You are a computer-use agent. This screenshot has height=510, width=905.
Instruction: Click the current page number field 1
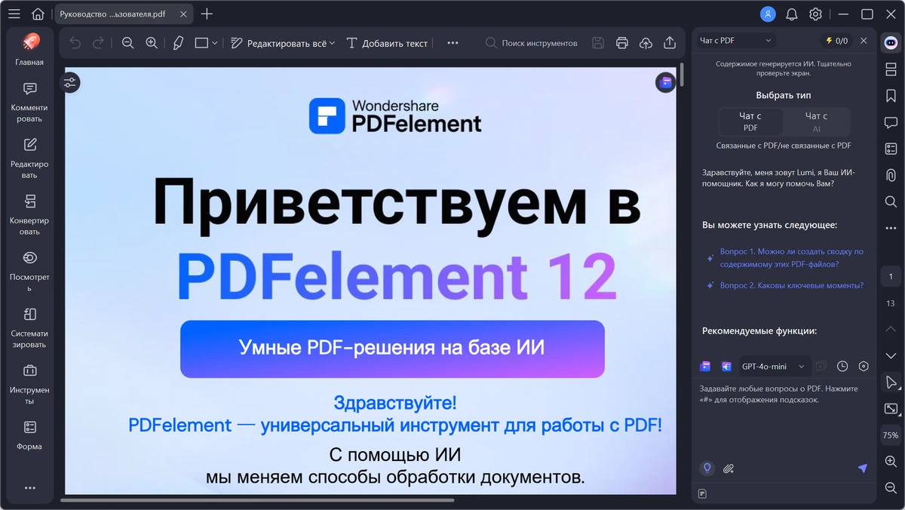[891, 277]
